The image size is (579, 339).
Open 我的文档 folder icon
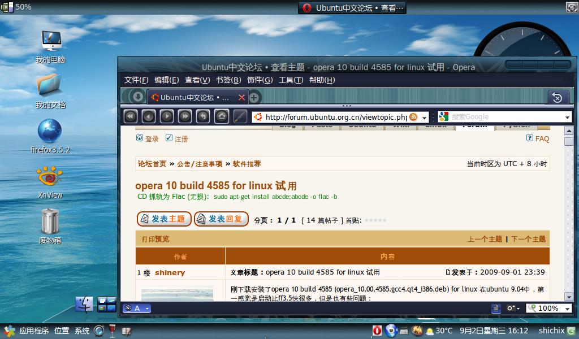pyautogui.click(x=50, y=91)
